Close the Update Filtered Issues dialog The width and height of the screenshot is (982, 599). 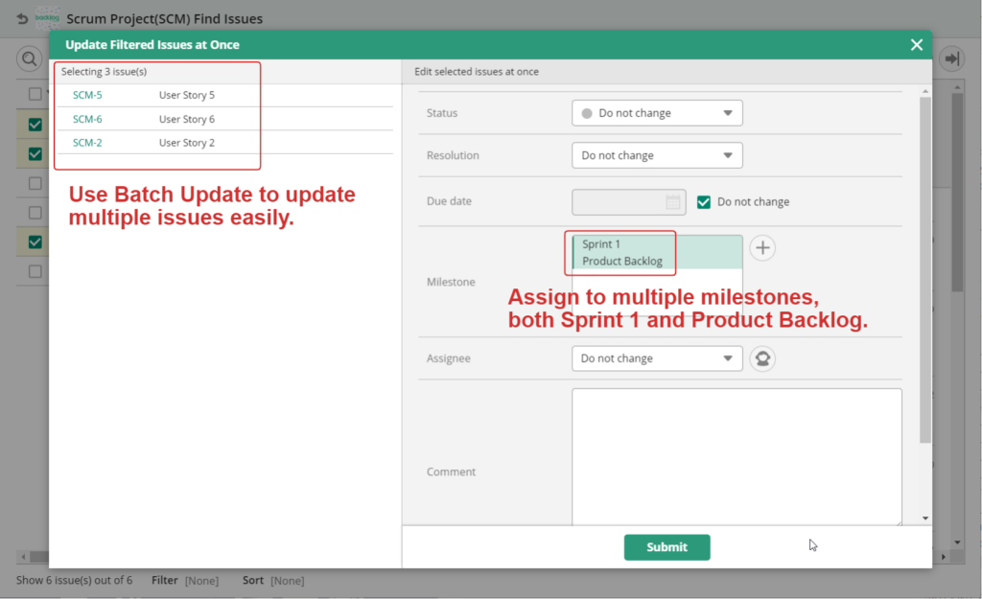917,45
